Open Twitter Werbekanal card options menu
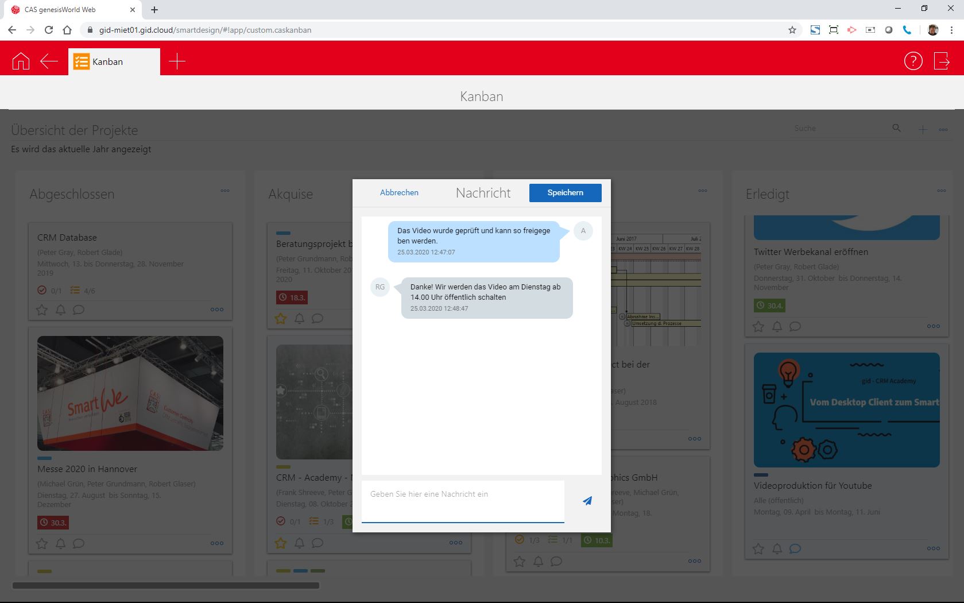This screenshot has height=603, width=964. 934,326
